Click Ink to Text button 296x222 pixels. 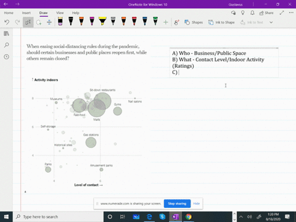click(252, 22)
